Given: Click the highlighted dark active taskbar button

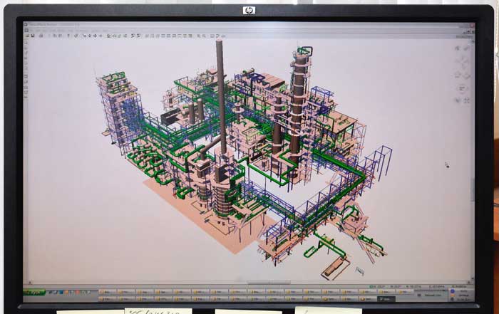Looking at the screenshot, I should 386,299.
